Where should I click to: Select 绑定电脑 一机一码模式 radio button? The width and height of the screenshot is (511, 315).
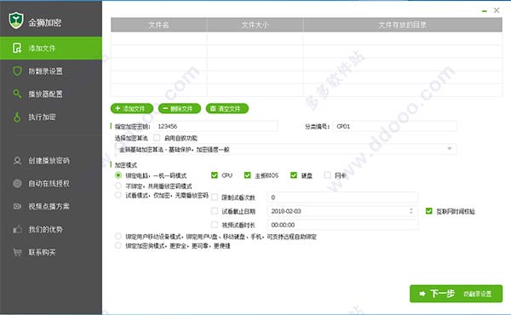[x=118, y=175]
